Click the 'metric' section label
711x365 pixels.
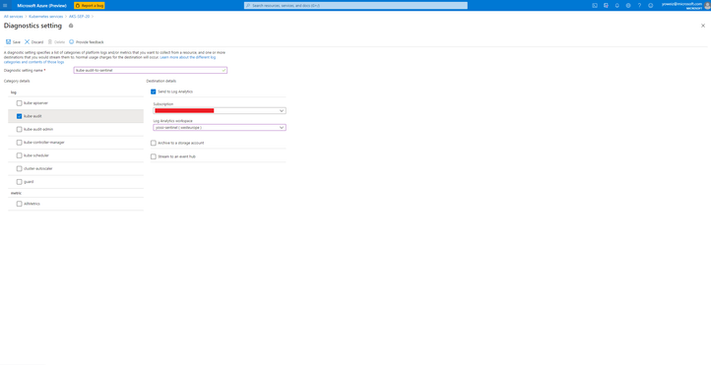point(16,193)
